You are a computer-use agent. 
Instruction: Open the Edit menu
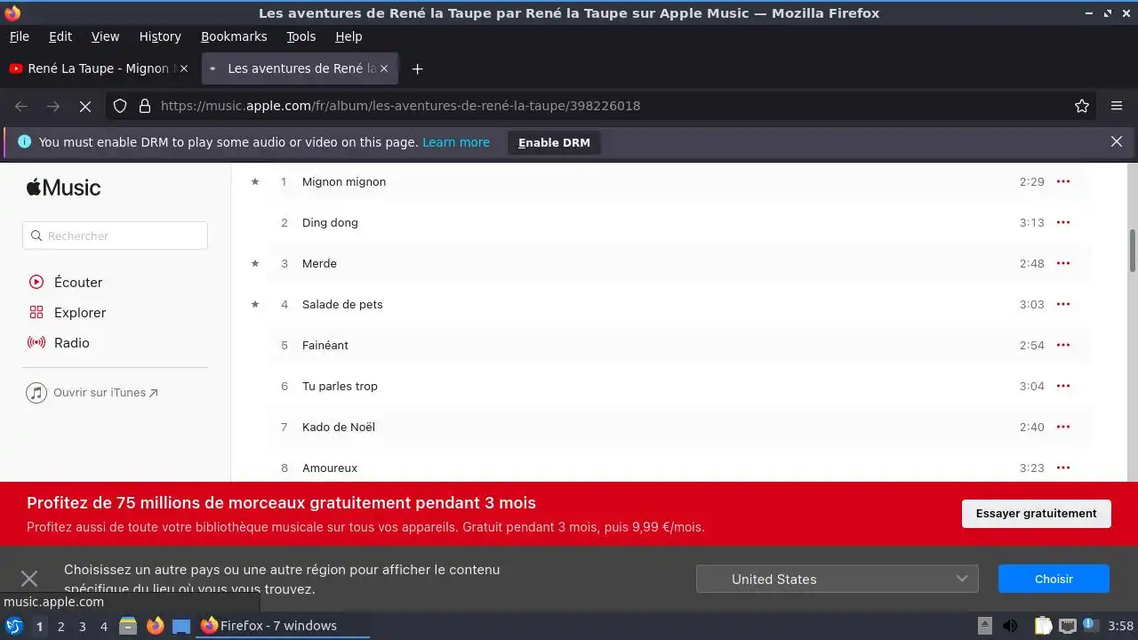[x=60, y=36]
